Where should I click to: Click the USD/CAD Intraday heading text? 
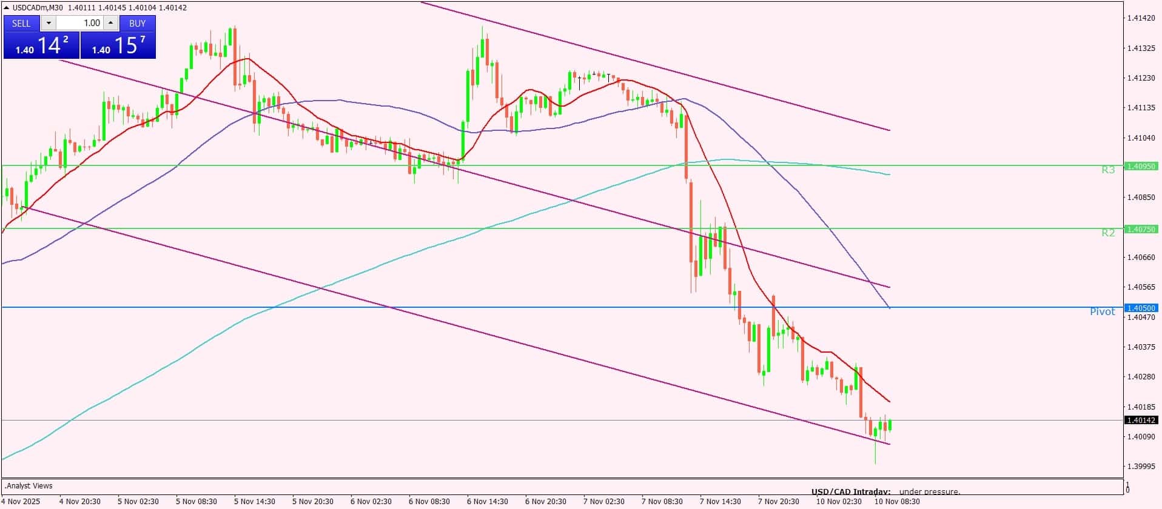(851, 491)
